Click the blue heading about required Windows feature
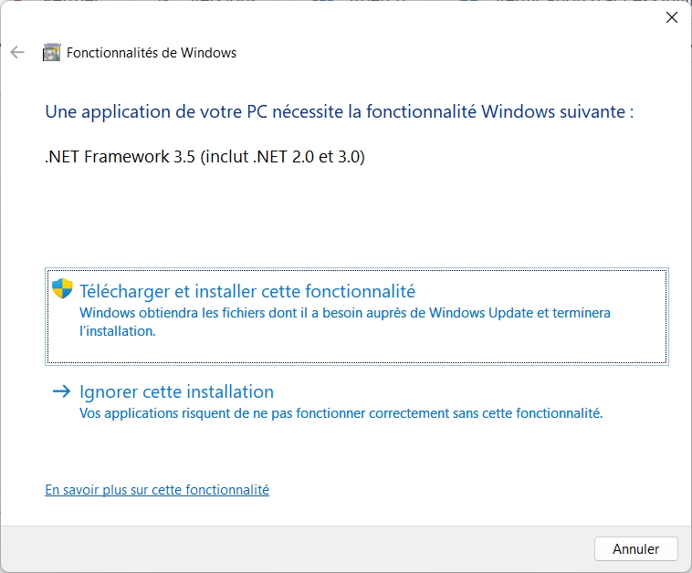692x573 pixels. pyautogui.click(x=339, y=112)
